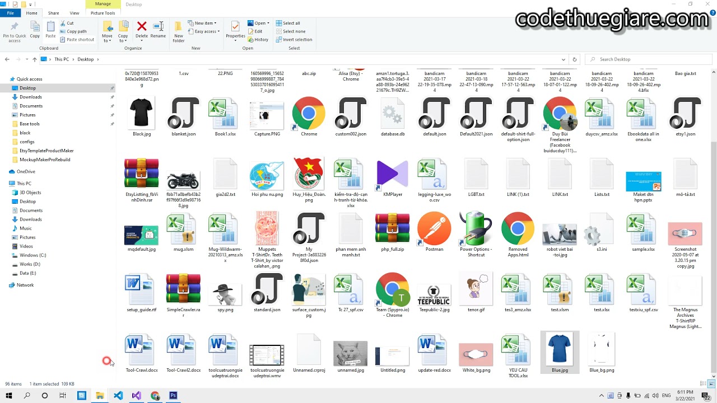
Task: Click Select none in the ribbon
Action: click(x=290, y=31)
